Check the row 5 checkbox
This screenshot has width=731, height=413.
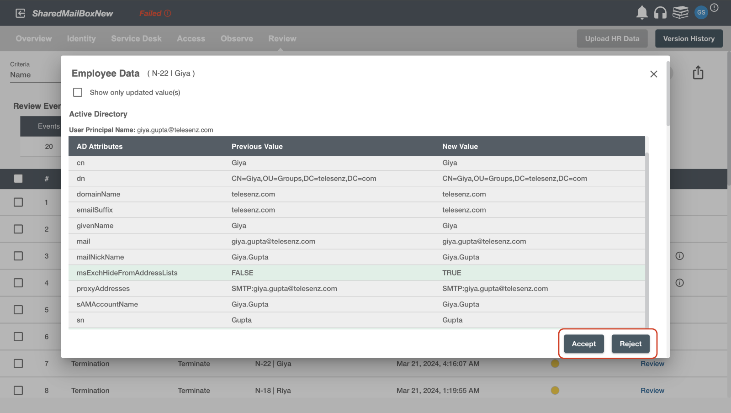(x=18, y=310)
